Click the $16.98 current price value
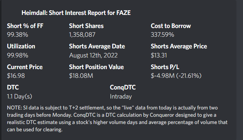This screenshot has width=243, height=140. pos(16,76)
